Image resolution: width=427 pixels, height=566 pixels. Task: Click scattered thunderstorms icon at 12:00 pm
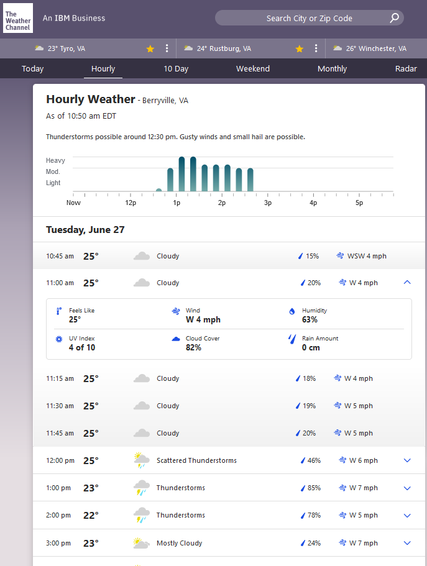[x=142, y=460]
